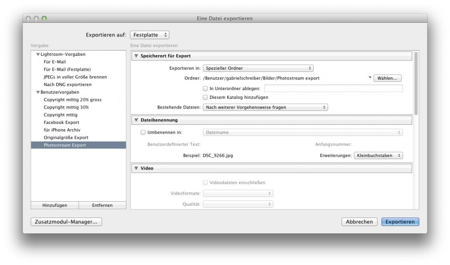
Task: Click the blue Exportieren button
Action: click(400, 221)
